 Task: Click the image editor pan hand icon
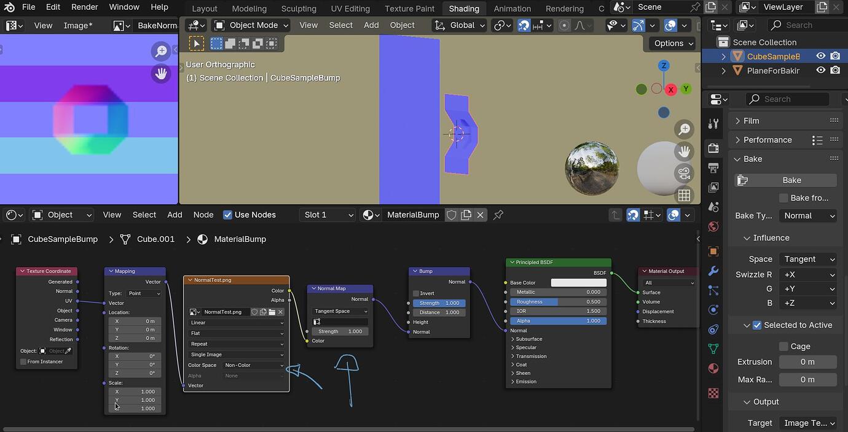pos(161,74)
